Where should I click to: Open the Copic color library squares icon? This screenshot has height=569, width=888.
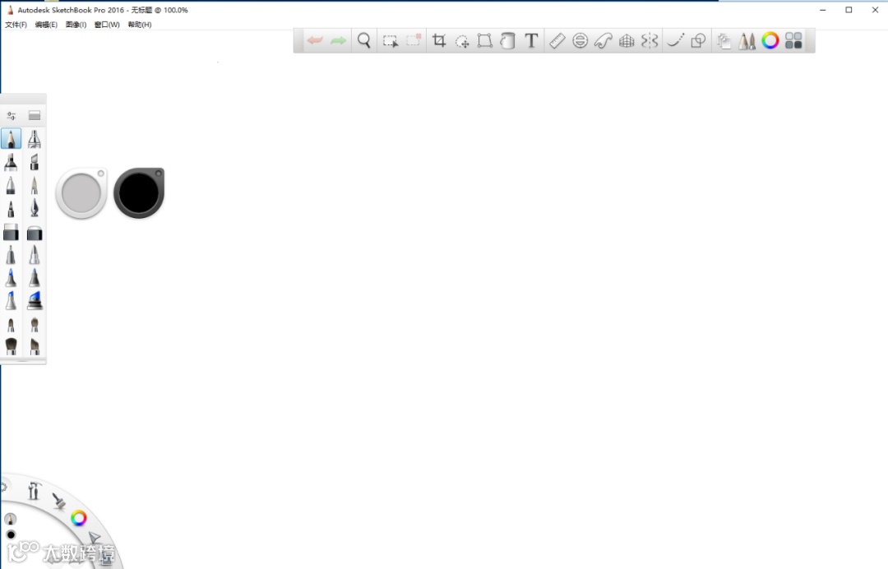793,40
